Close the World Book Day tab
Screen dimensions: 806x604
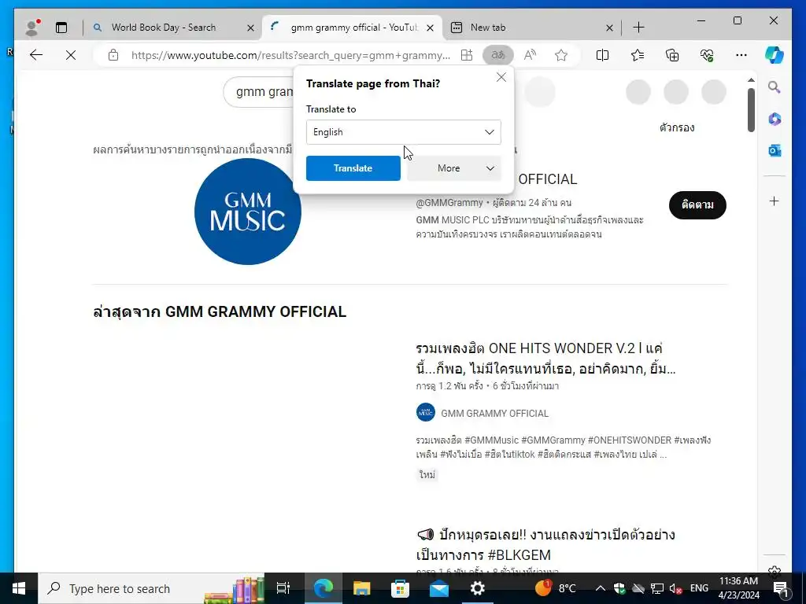click(251, 28)
